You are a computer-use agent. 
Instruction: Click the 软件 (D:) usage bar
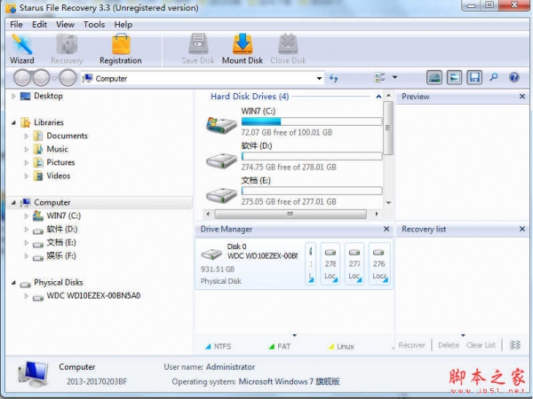pos(312,156)
